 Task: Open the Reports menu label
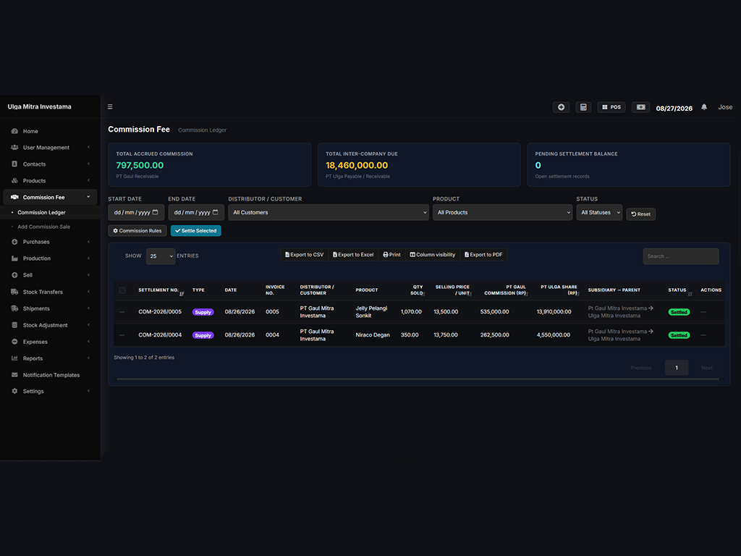click(x=33, y=358)
